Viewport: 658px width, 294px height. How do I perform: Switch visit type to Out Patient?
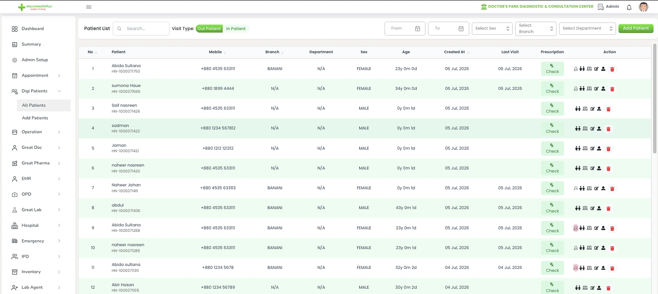pyautogui.click(x=209, y=28)
